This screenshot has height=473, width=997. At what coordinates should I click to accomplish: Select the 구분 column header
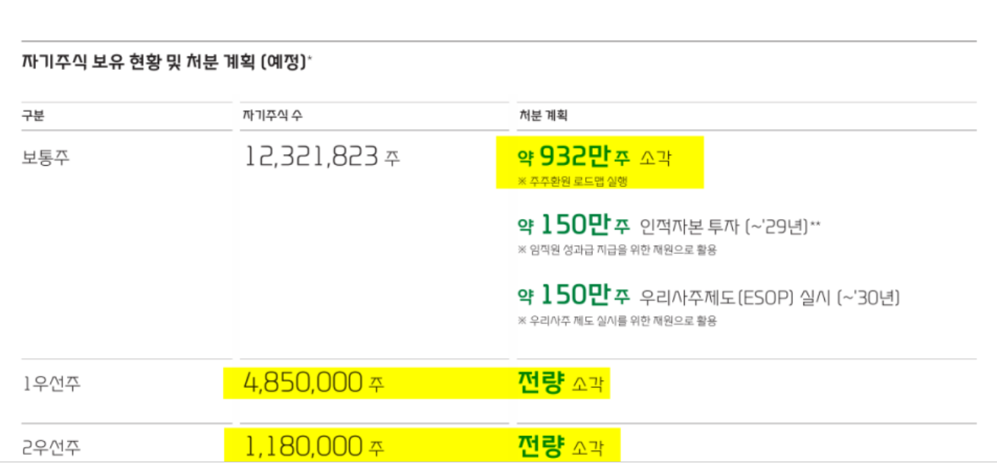click(x=33, y=116)
